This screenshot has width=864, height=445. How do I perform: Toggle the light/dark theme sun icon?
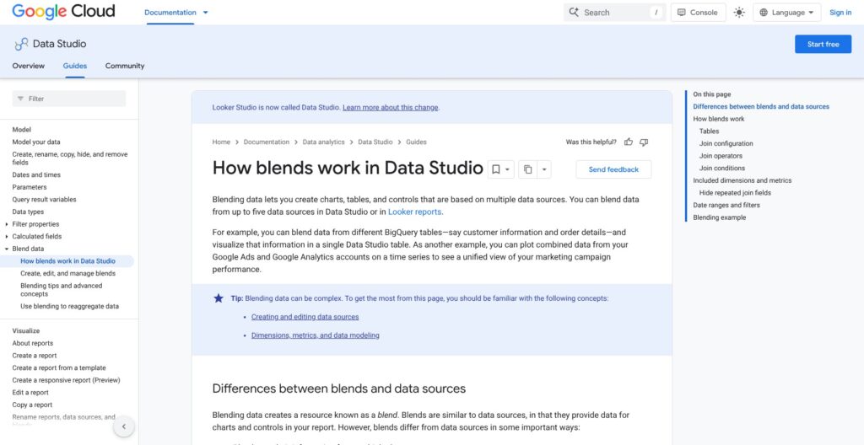coord(739,12)
